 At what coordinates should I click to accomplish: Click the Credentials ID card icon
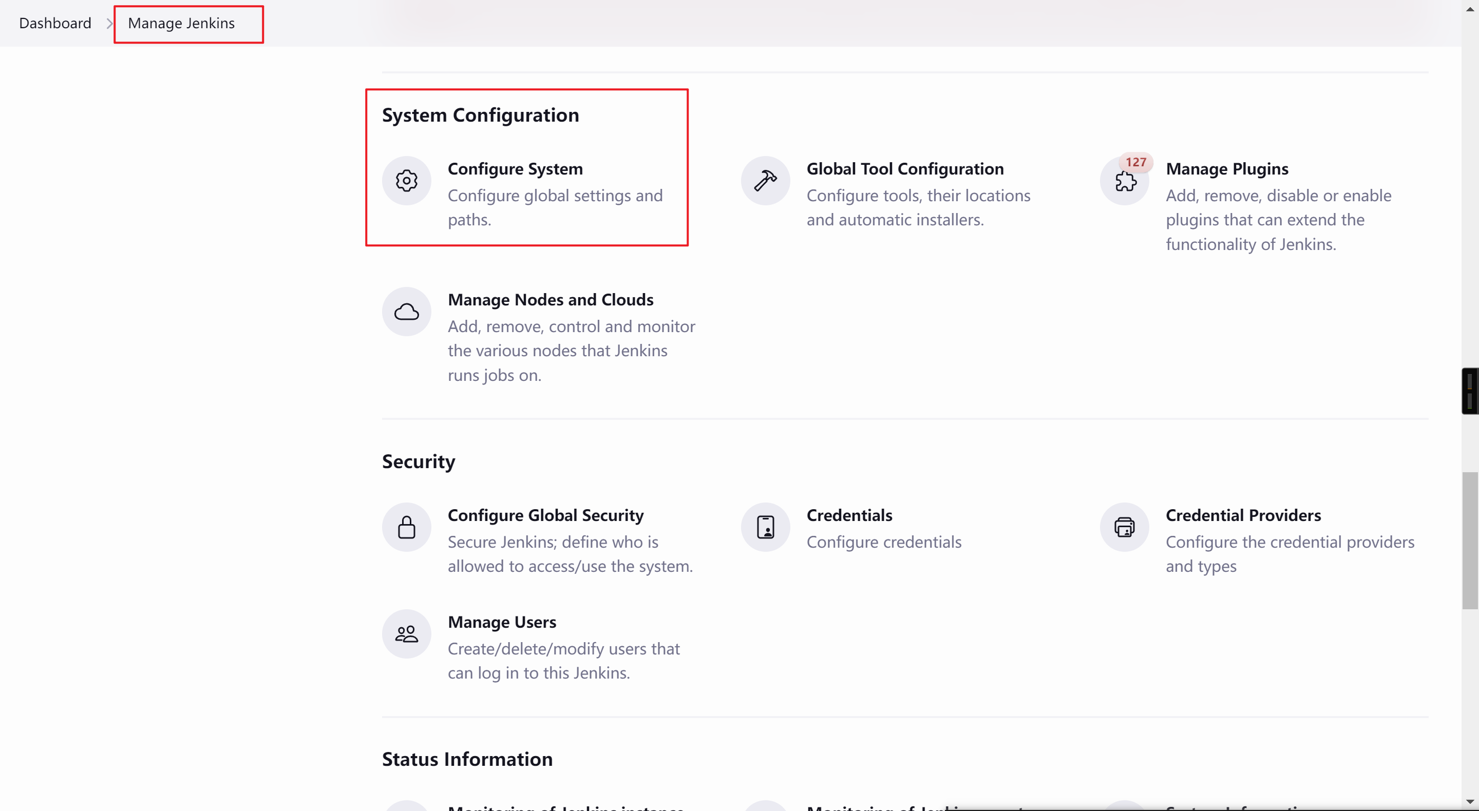(765, 527)
